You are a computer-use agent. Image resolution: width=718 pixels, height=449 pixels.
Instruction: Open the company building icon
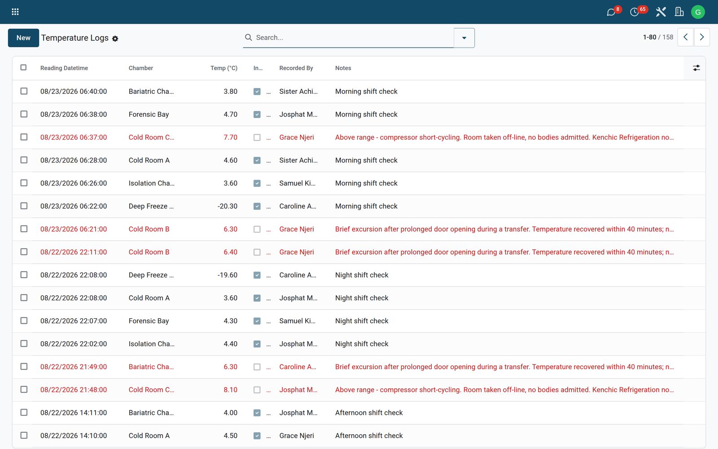(679, 12)
